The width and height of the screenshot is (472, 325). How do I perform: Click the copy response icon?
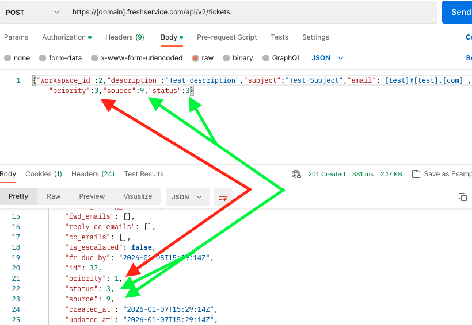[462, 196]
